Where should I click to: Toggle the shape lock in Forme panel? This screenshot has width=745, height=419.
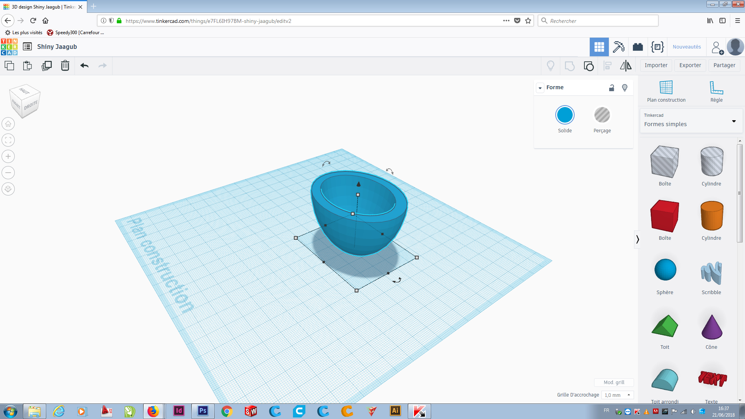click(612, 88)
